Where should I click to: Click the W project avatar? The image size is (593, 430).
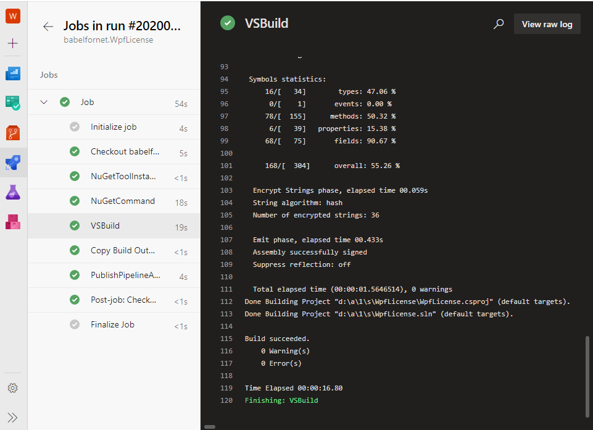pos(13,16)
